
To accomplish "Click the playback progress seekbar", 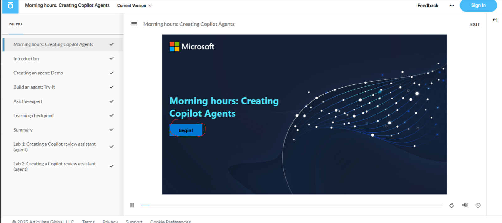I will pyautogui.click(x=292, y=205).
